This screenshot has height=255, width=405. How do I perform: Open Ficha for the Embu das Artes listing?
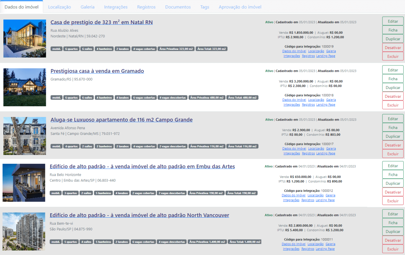point(393,174)
